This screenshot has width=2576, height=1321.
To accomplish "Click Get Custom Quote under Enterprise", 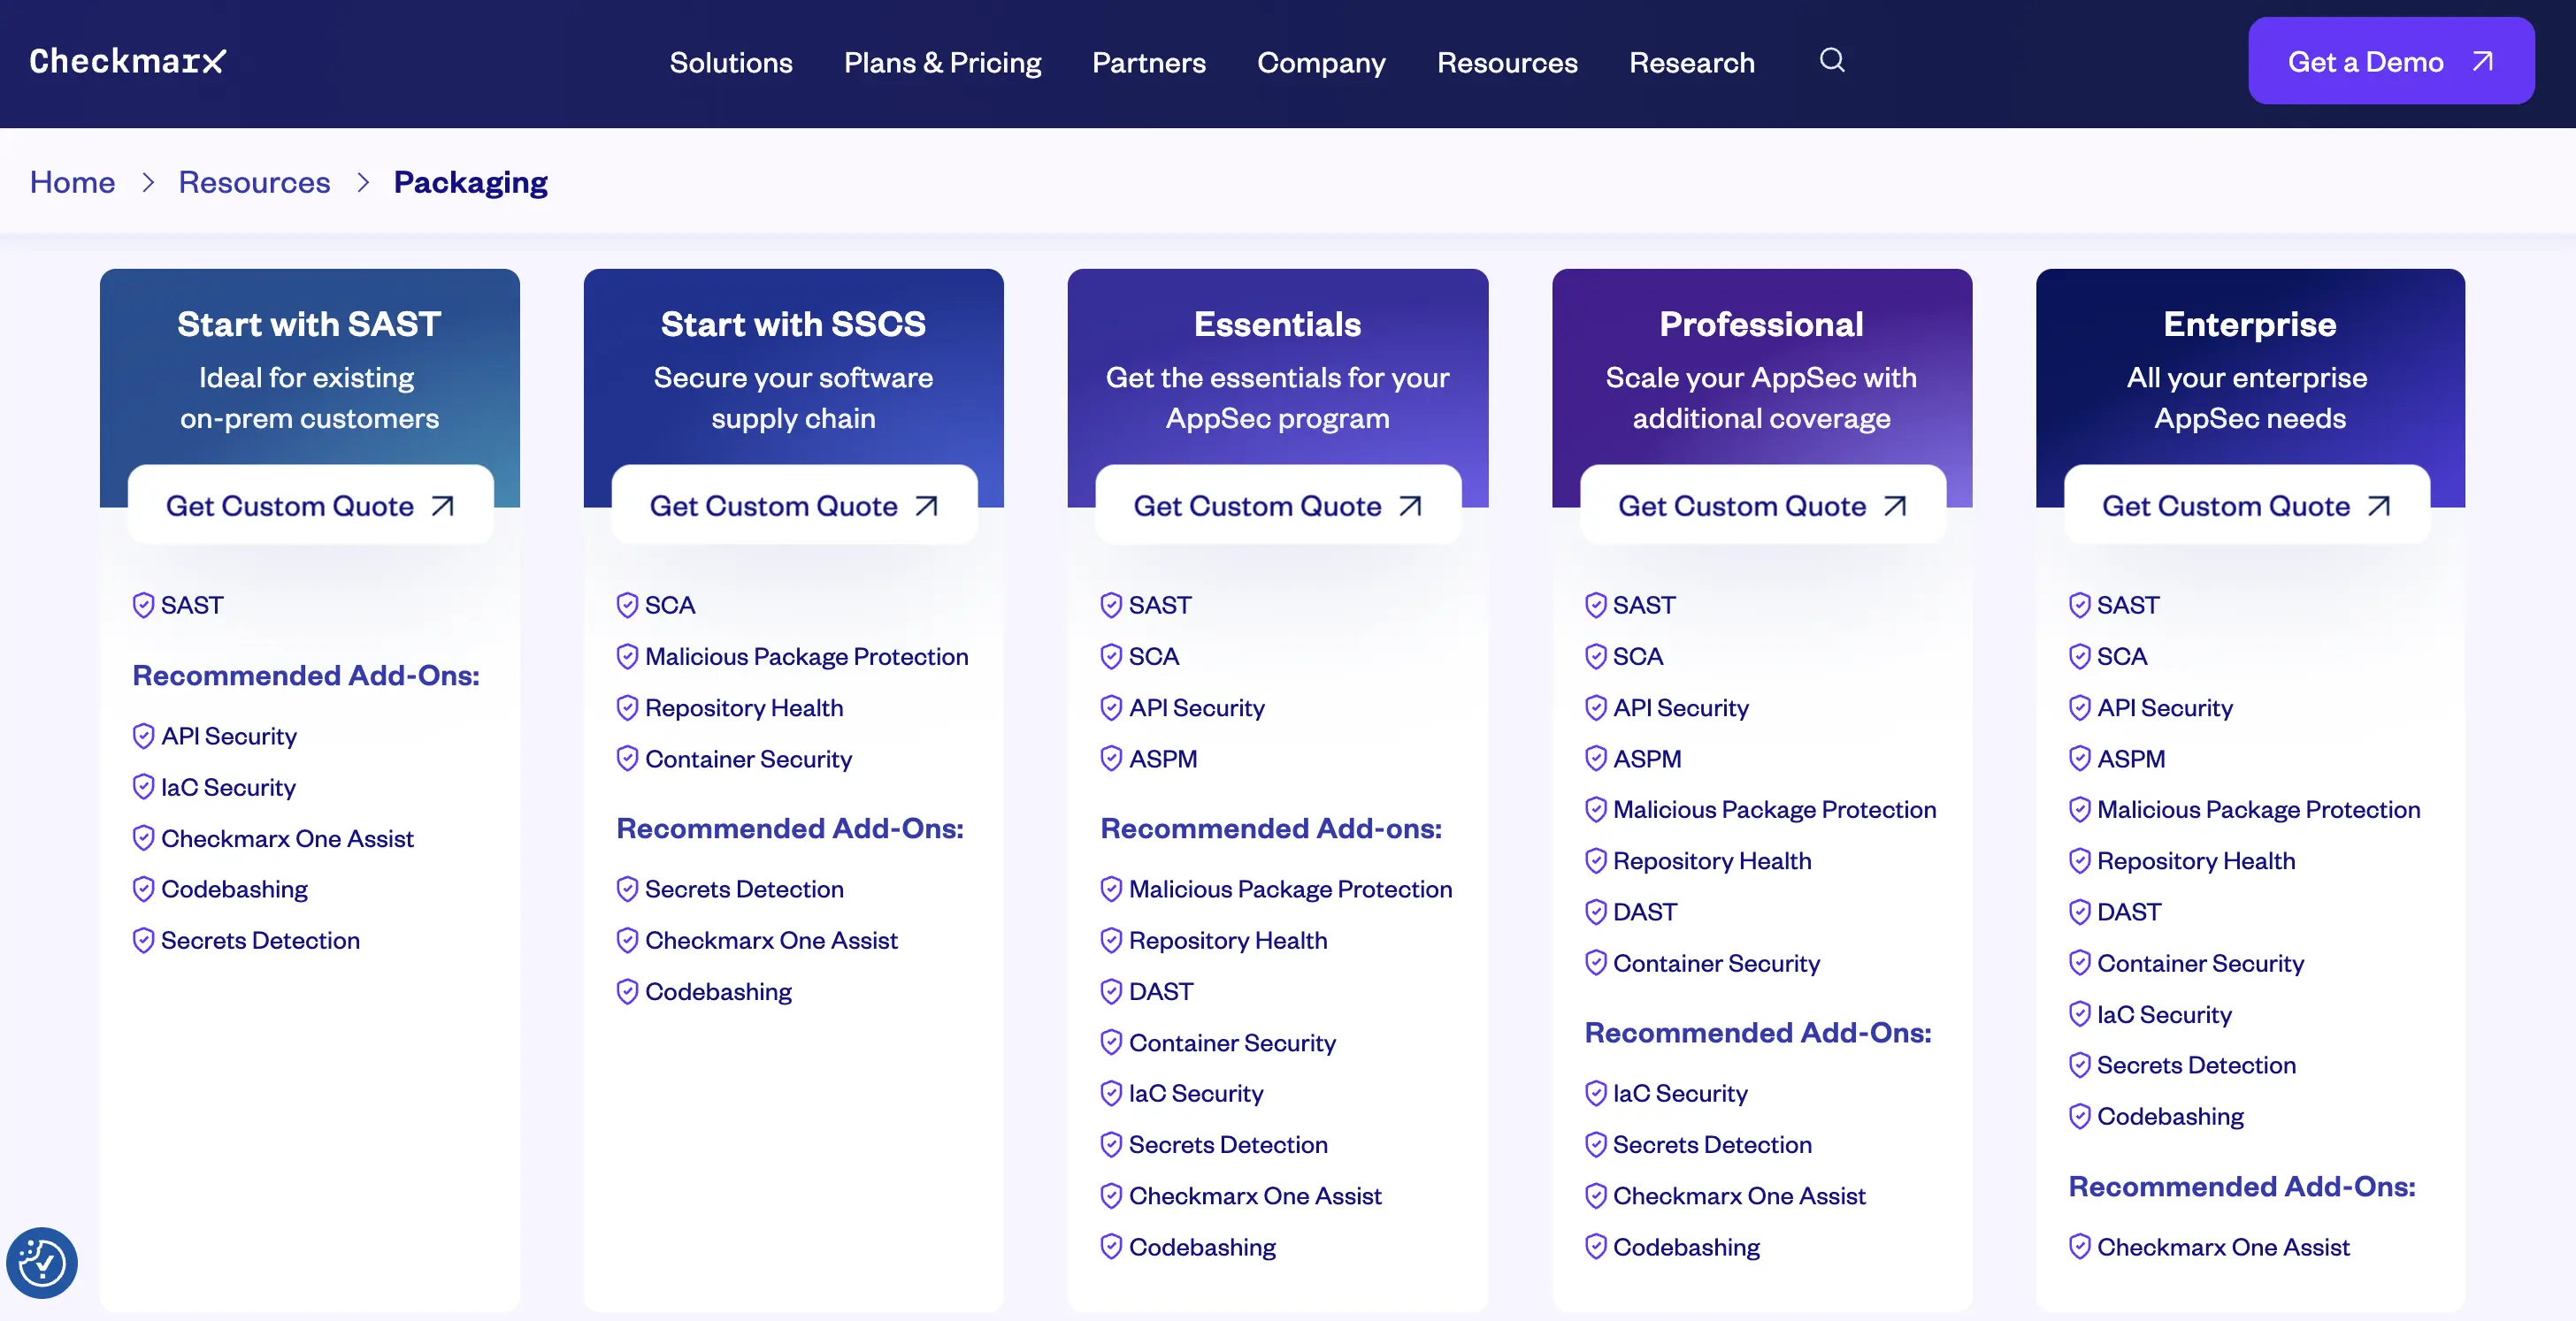I will click(2246, 506).
